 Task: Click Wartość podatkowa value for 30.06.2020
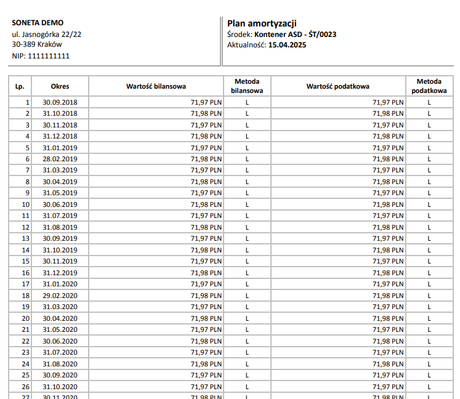pyautogui.click(x=389, y=341)
